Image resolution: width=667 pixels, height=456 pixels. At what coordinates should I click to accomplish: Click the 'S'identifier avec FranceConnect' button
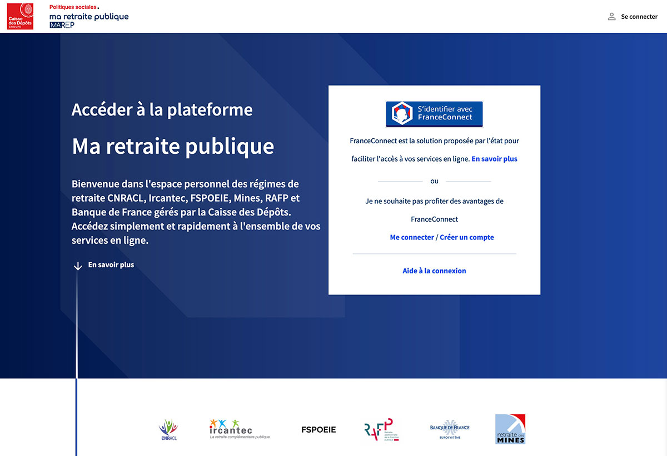tap(434, 114)
